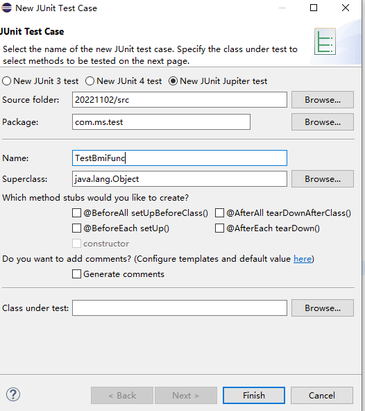Click the Finish button
Screen dimensions: 365x411
tap(254, 395)
